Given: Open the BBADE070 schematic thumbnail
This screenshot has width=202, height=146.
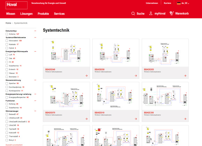Looking at the screenshot, I should tap(66, 96).
